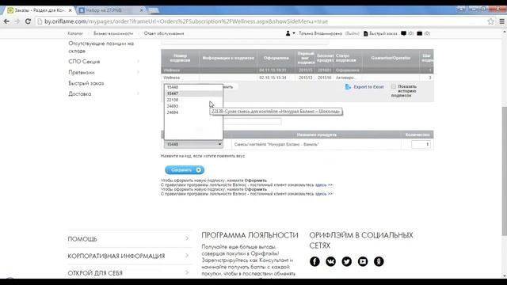Open the Chrome hamburger menu

click(501, 21)
